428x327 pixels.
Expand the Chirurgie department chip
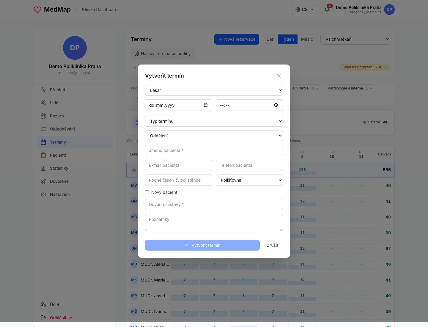point(306,88)
